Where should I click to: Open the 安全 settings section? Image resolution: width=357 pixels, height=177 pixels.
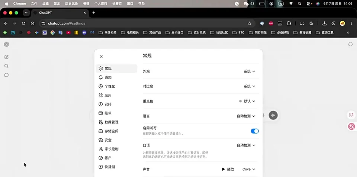[116, 140]
